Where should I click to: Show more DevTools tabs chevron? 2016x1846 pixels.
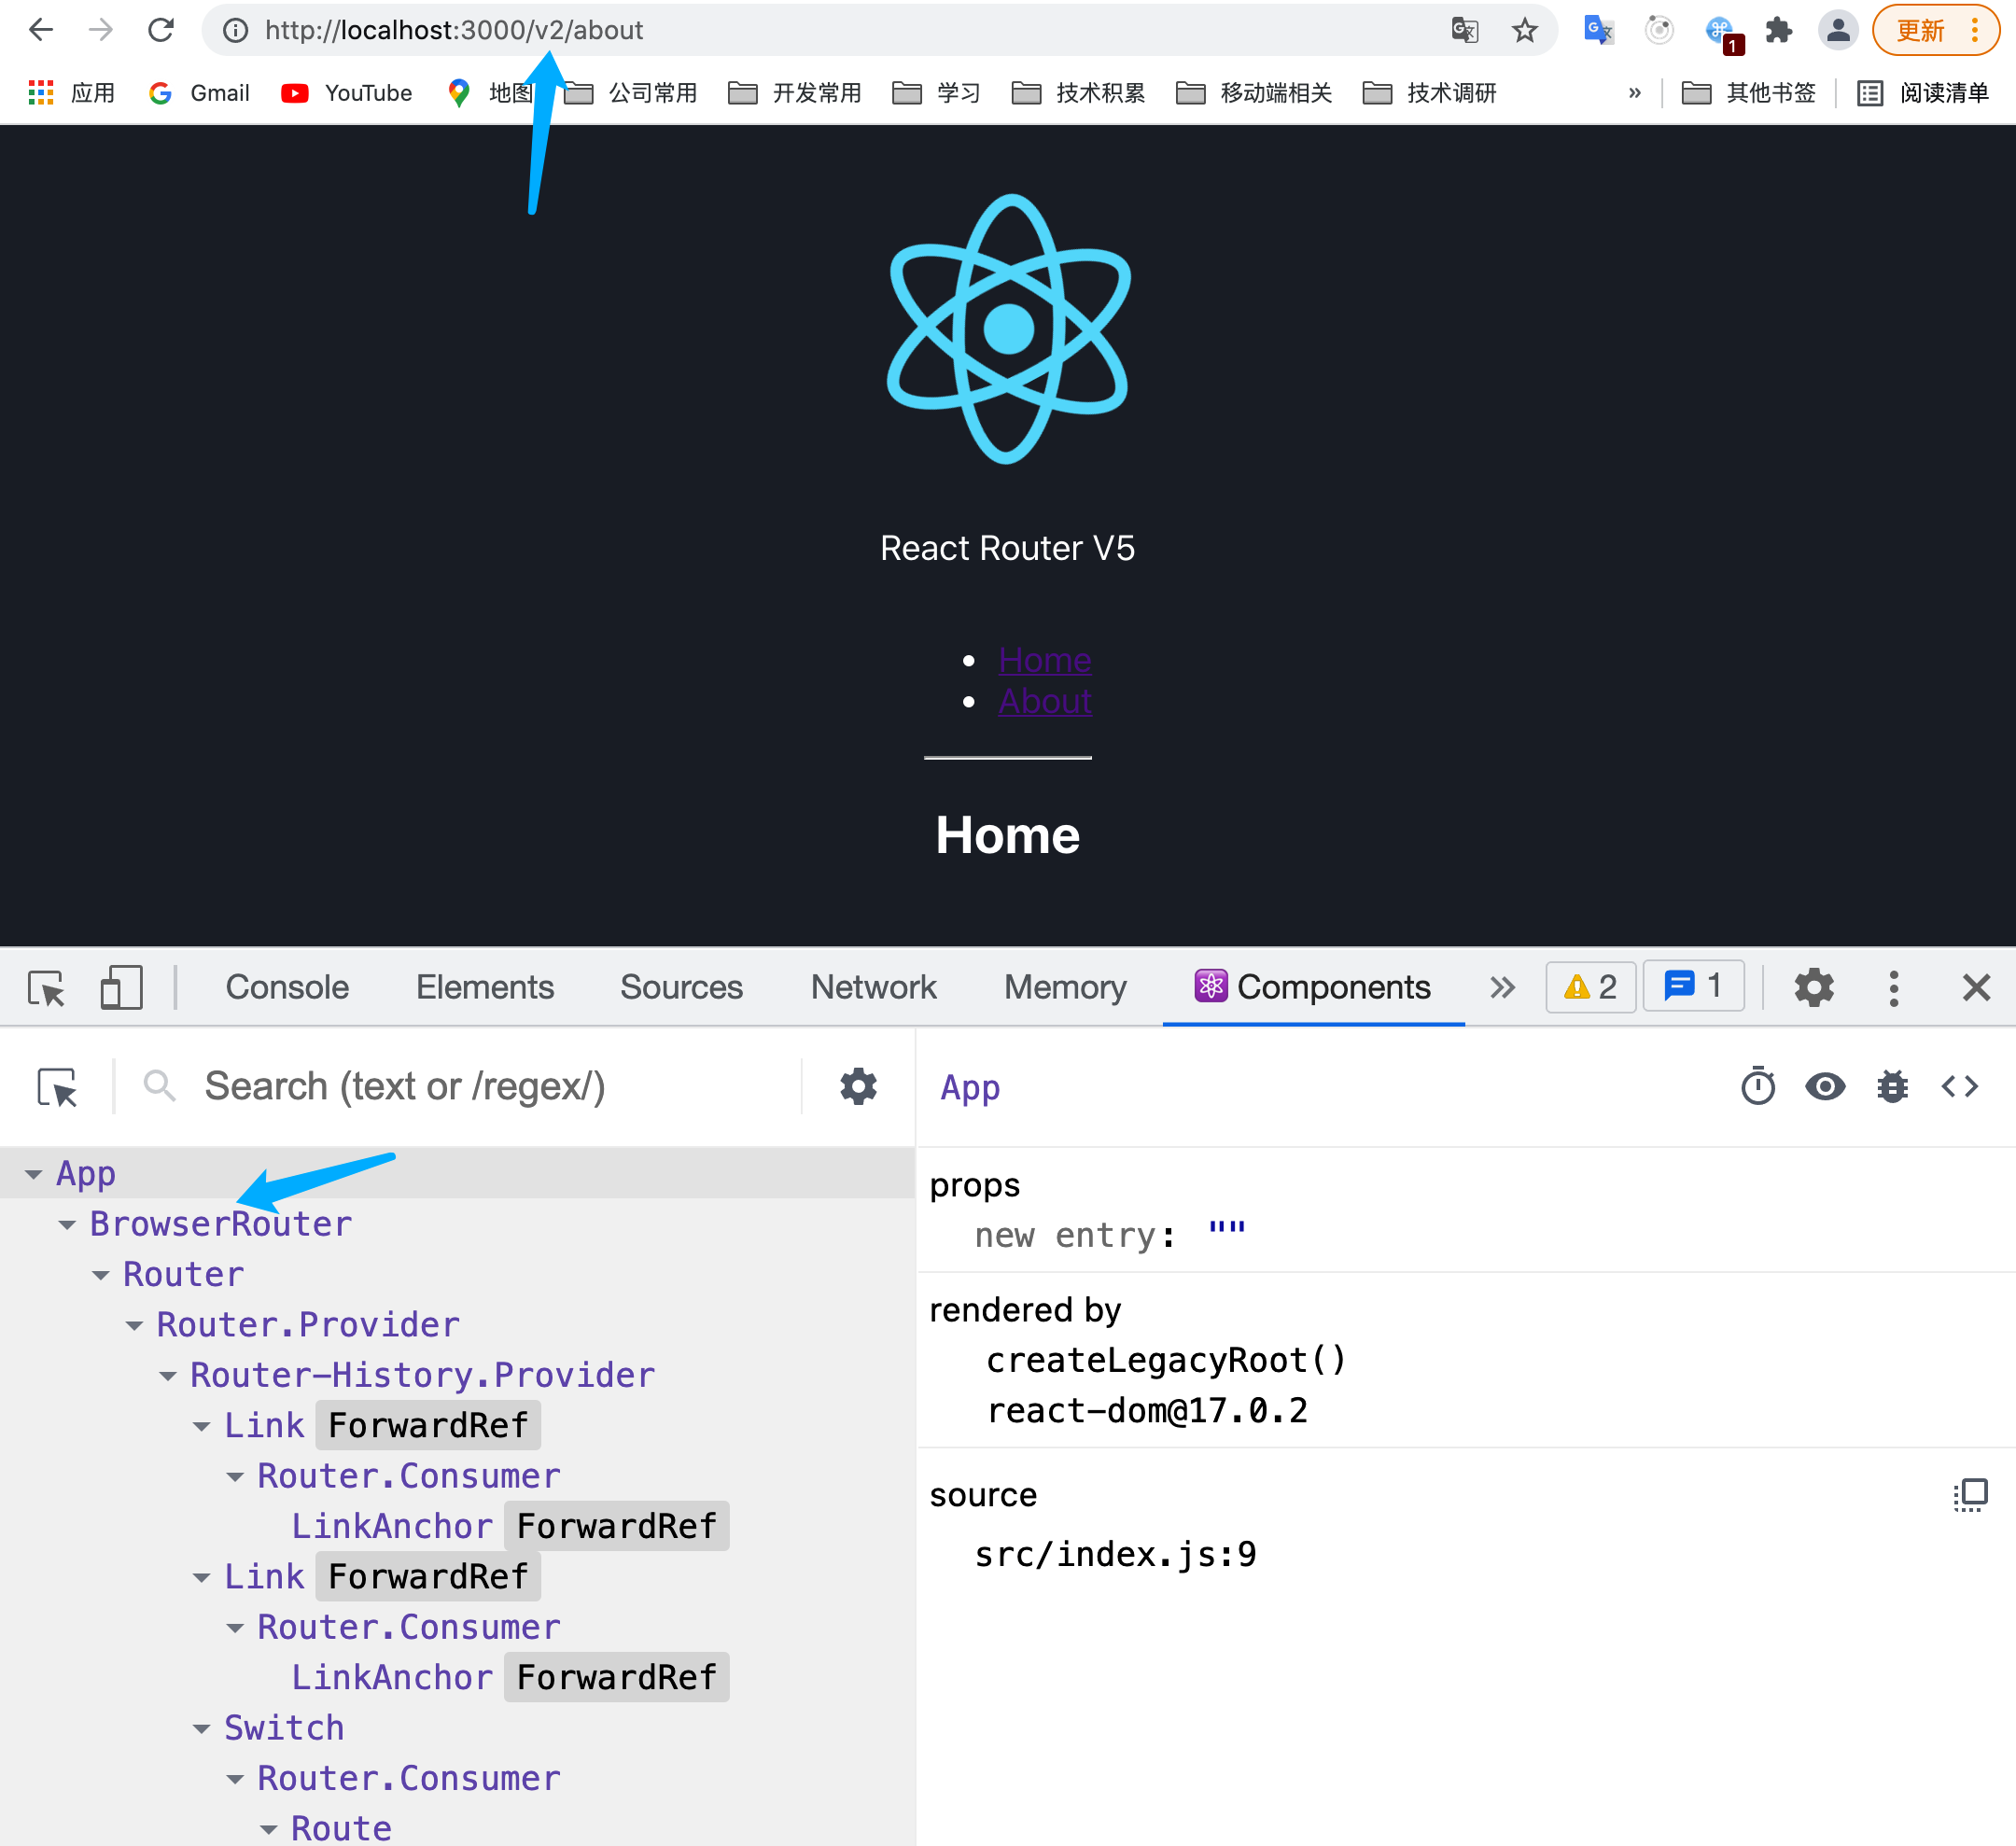pyautogui.click(x=1502, y=988)
